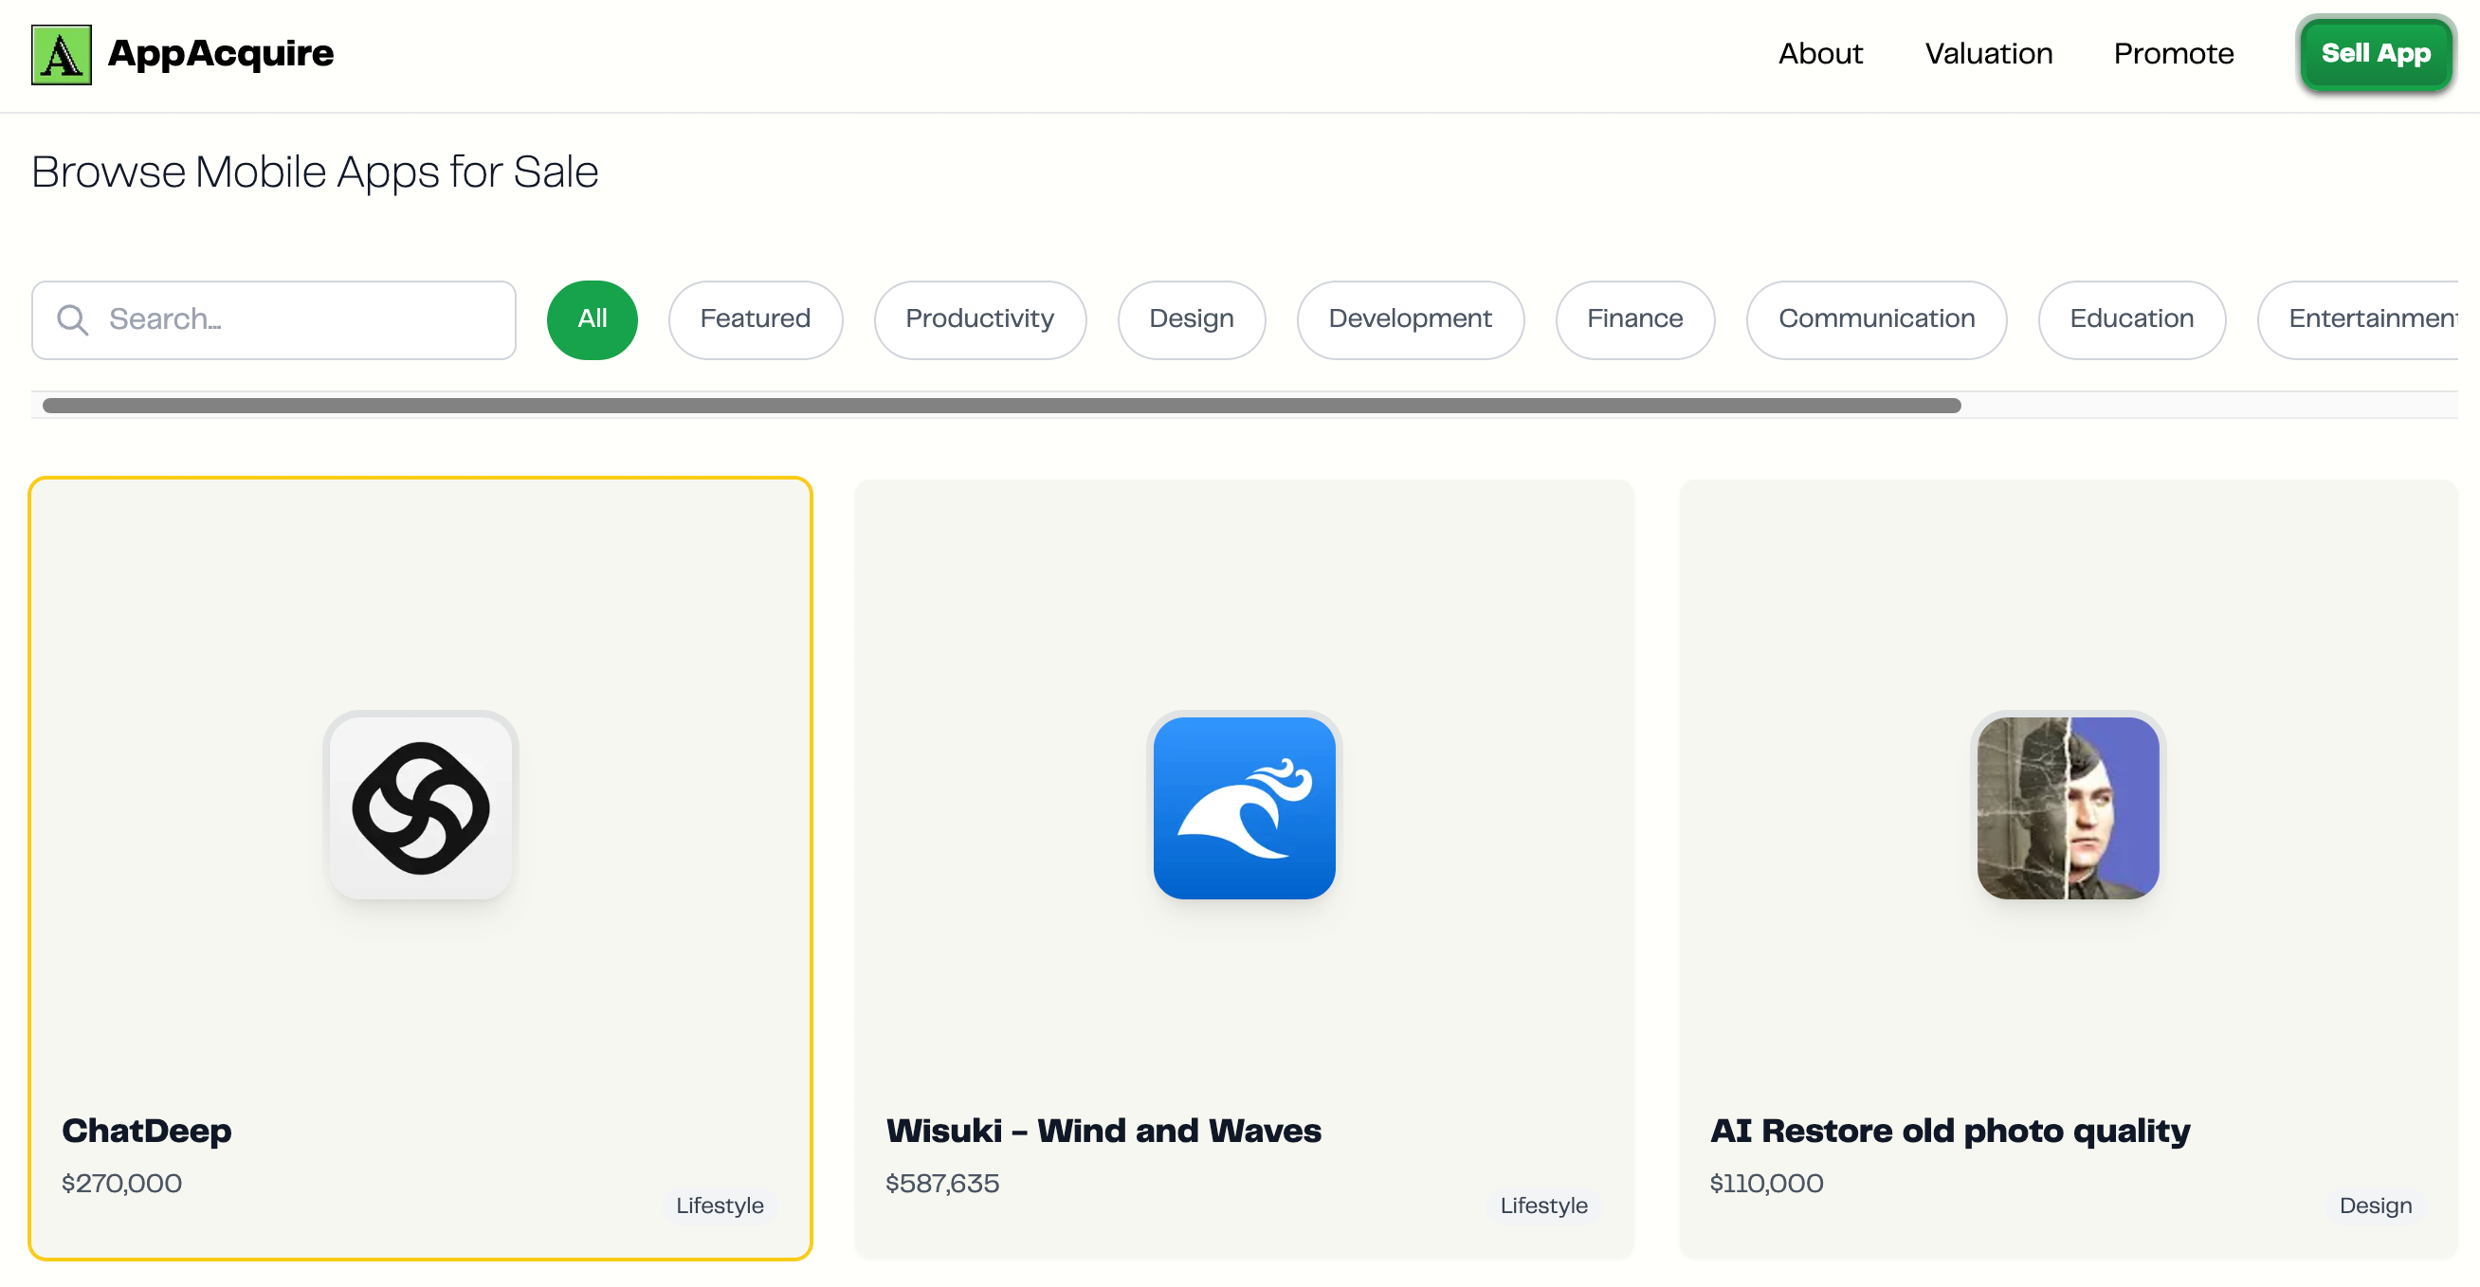The width and height of the screenshot is (2480, 1287).
Task: Go to the Valuation page
Action: 1987,54
